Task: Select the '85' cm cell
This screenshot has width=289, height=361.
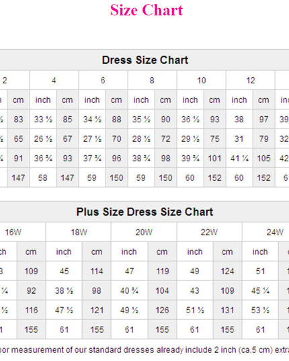Action: [67, 119]
